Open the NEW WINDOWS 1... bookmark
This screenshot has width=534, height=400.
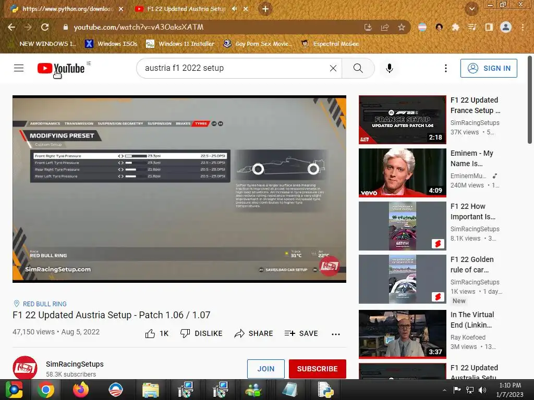[44, 44]
